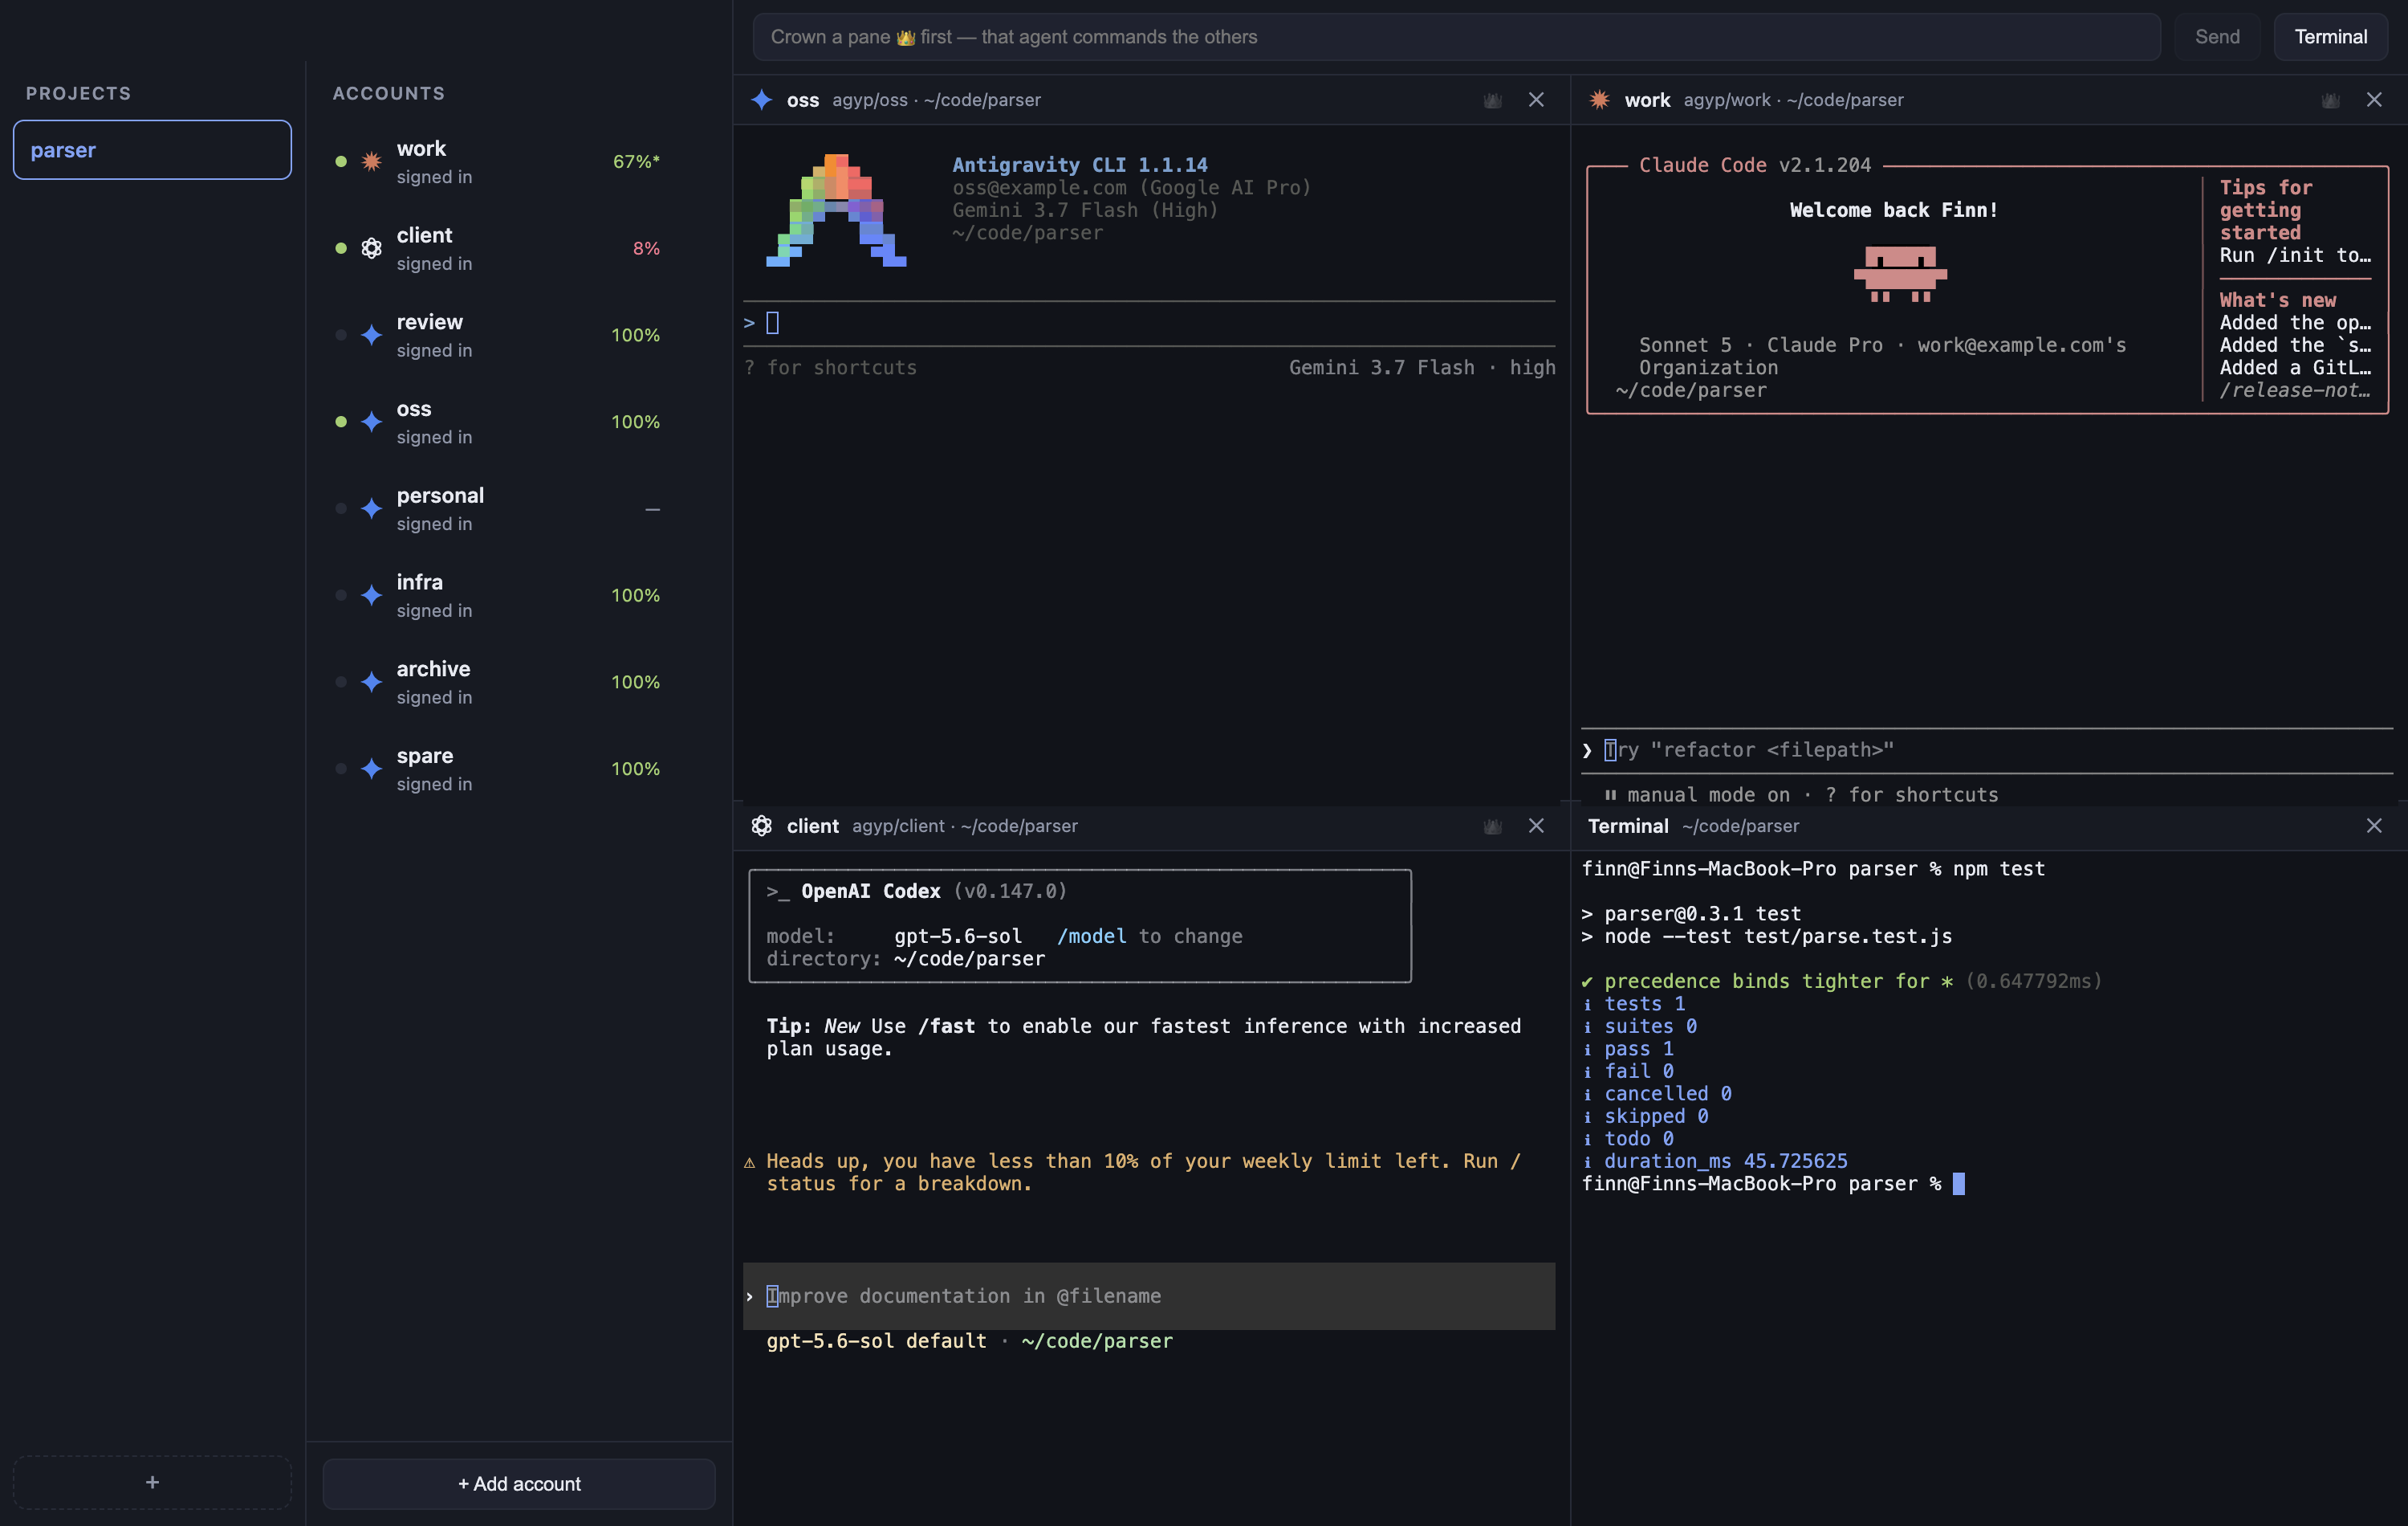
Task: Select the spare account name
Action: tap(425, 757)
